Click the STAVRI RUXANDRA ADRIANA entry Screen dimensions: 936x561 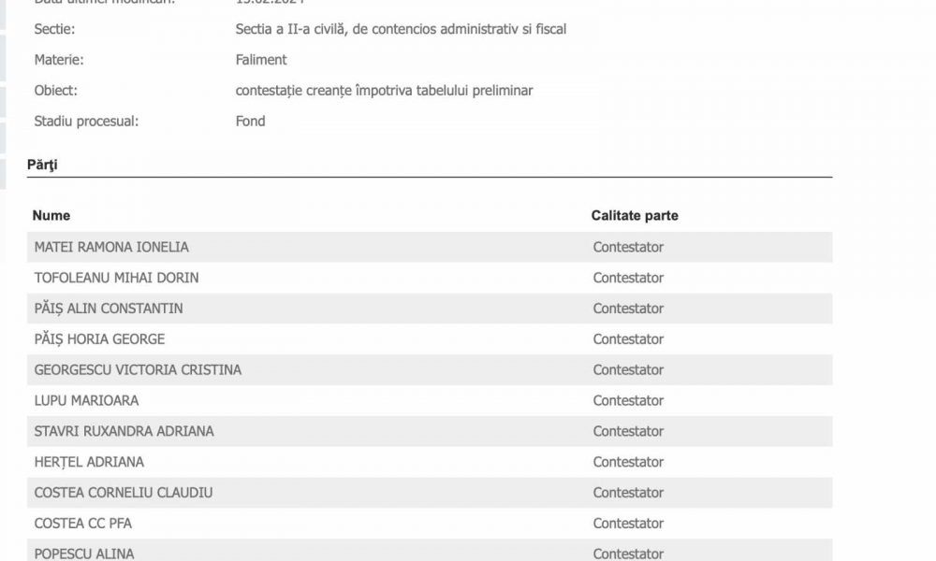(124, 431)
